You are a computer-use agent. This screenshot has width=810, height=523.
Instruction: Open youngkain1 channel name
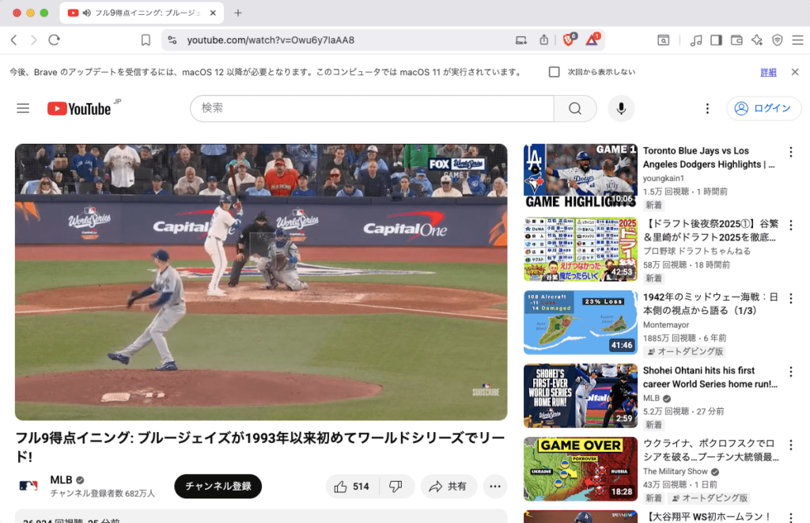[x=664, y=178]
